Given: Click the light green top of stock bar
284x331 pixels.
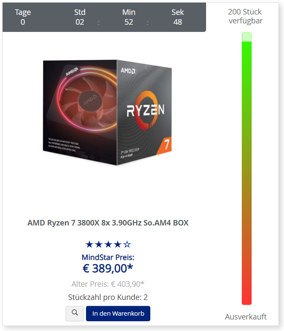Looking at the screenshot, I should (247, 37).
